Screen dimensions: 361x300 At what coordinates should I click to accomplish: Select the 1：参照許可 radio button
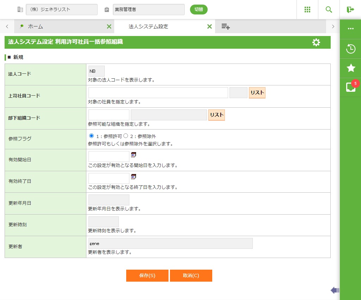92,136
